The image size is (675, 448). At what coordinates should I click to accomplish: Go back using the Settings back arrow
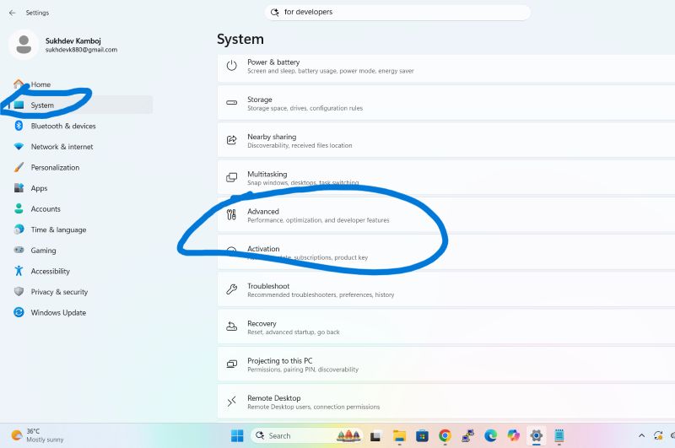[x=12, y=13]
